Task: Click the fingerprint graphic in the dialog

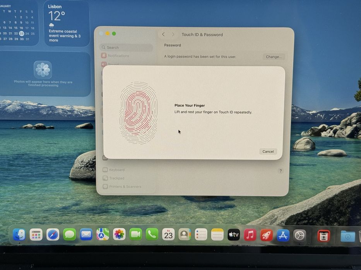Action: (x=139, y=113)
